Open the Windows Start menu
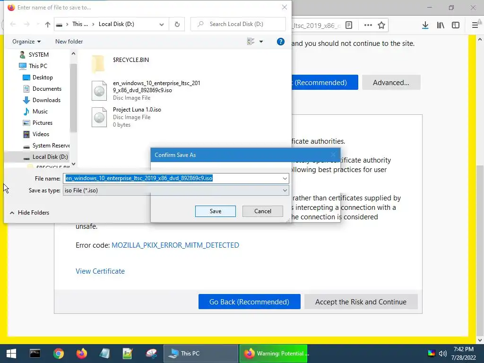This screenshot has height=363, width=484. [11, 354]
